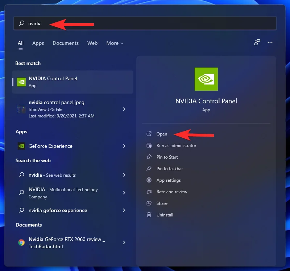Viewport: 290px width, 271px height.
Task: Share NVIDIA Control Panel
Action: coord(162,203)
